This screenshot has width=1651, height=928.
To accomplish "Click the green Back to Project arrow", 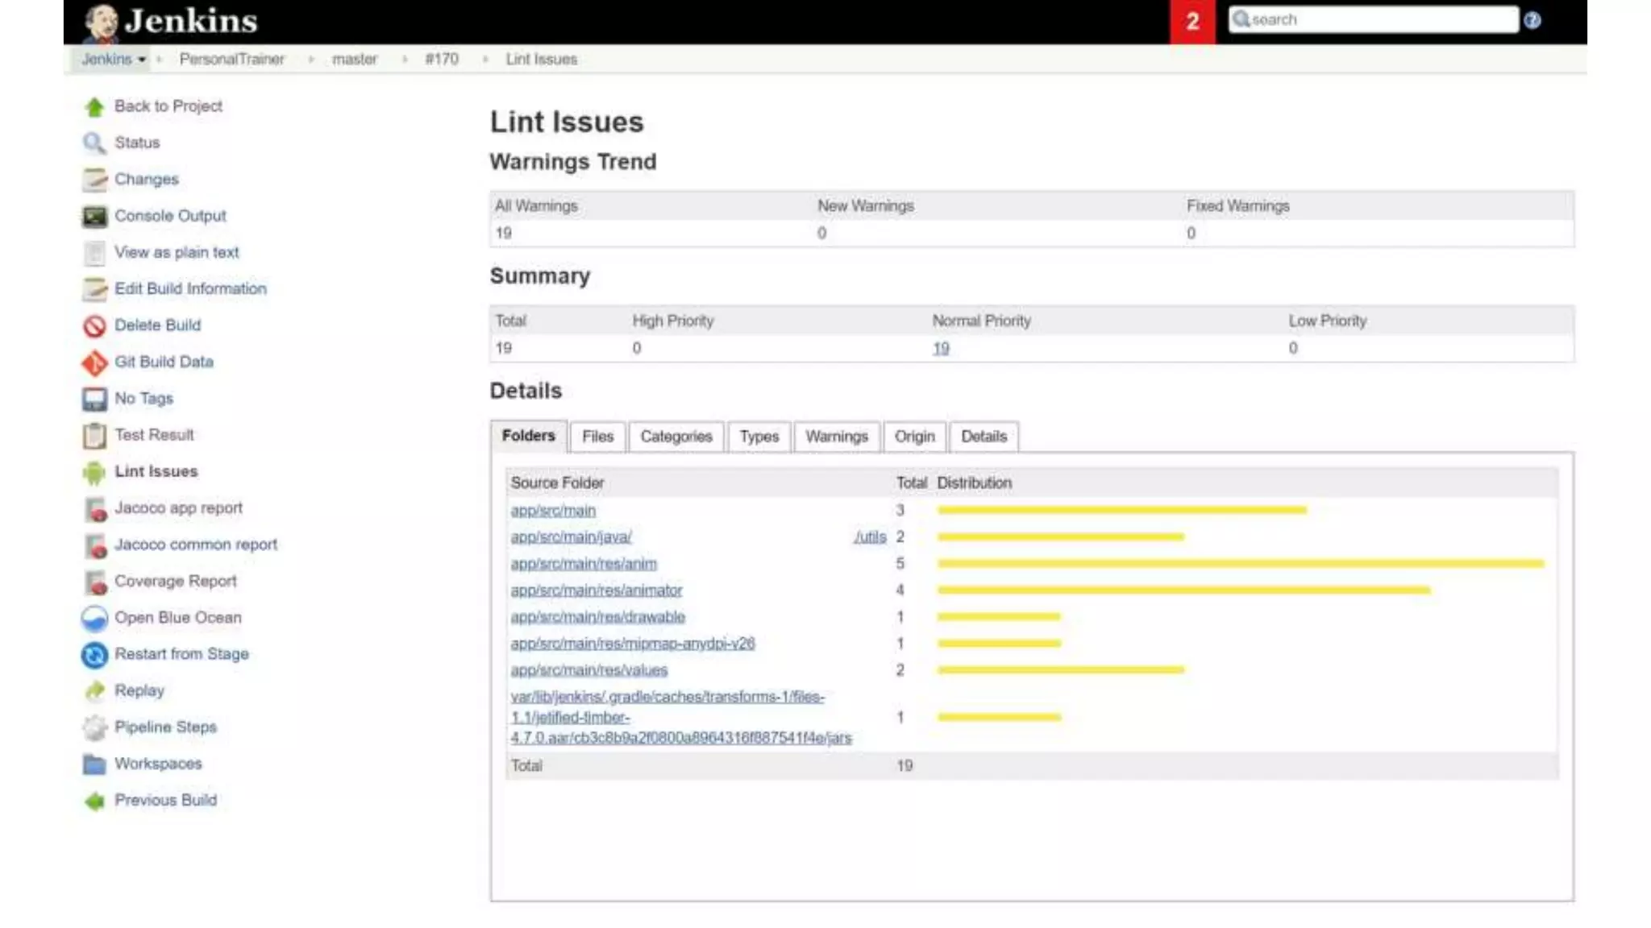I will (x=94, y=107).
